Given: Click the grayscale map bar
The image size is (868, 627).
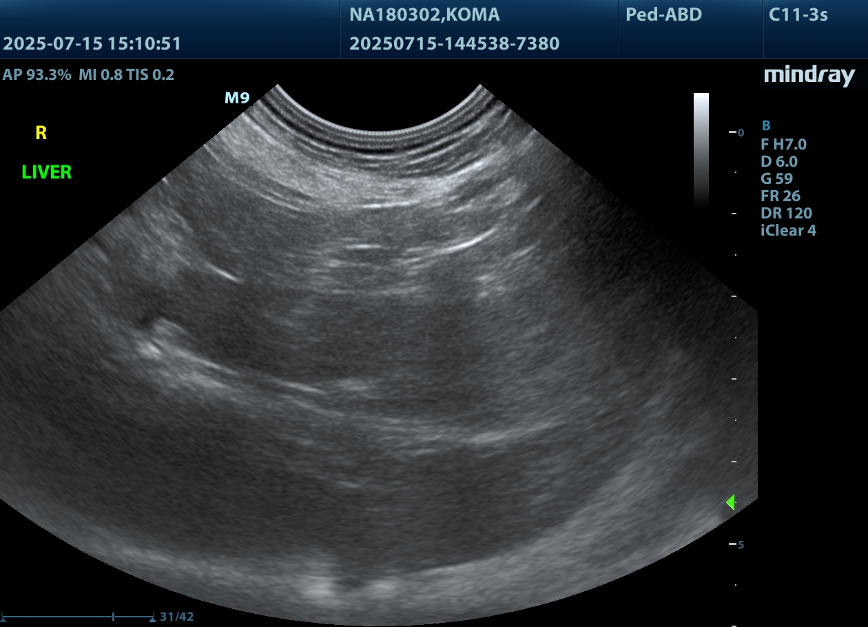Looking at the screenshot, I should [701, 148].
